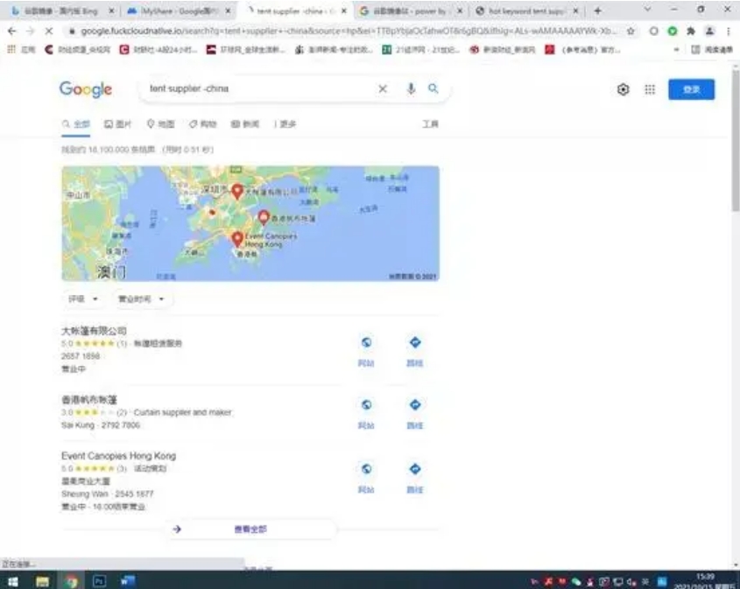Image resolution: width=740 pixels, height=589 pixels.
Task: Open website for the Curtain supplier listing
Action: click(366, 414)
